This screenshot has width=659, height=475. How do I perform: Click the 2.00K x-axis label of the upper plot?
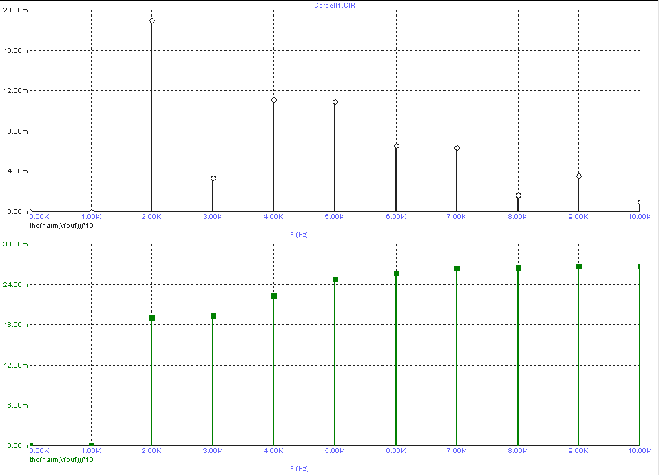[x=151, y=217]
